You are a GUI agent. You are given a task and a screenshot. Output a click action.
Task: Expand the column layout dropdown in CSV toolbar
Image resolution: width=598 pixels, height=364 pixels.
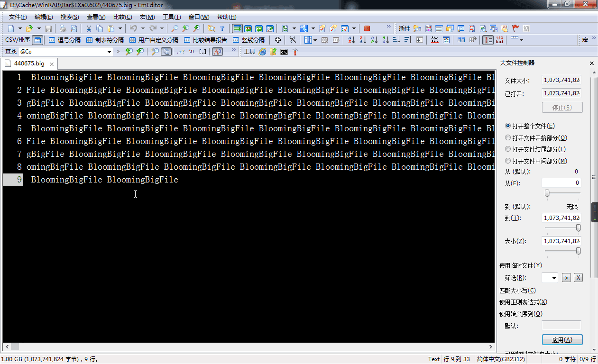click(315, 40)
